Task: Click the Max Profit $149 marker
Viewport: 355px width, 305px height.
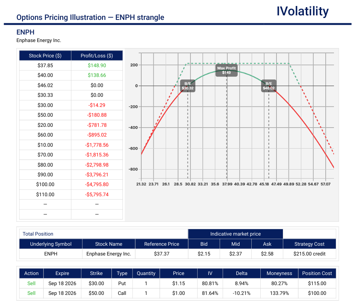Action: 227,70
